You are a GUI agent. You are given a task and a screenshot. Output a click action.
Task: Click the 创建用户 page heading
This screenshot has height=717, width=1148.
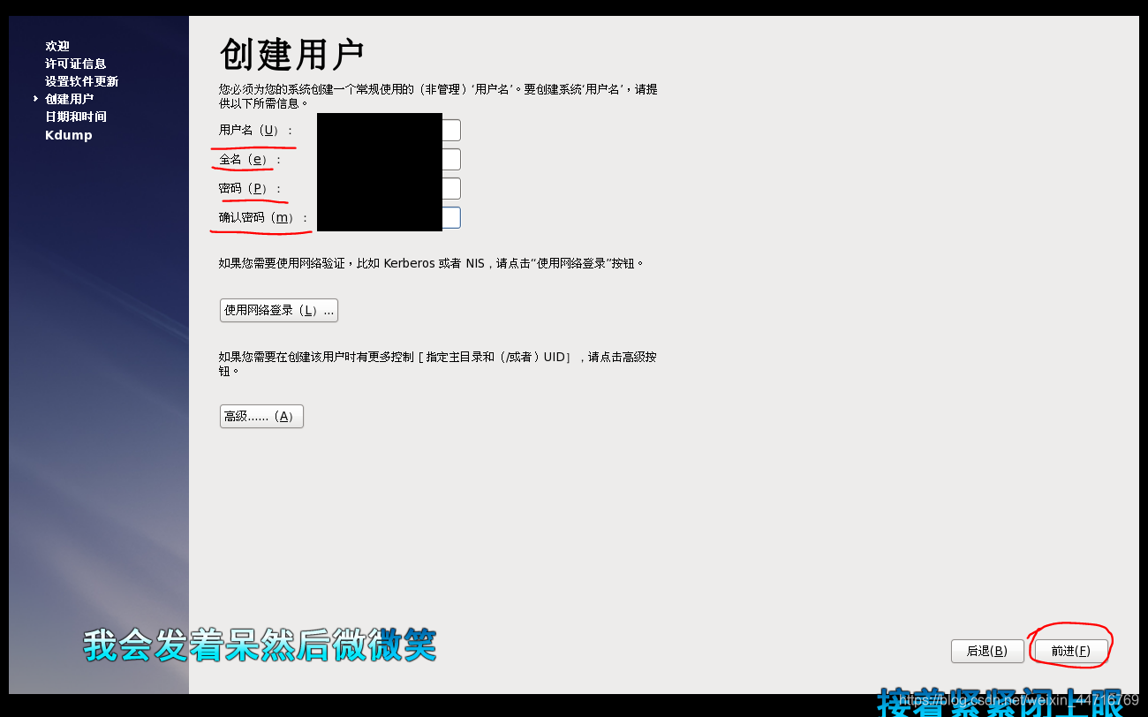tap(291, 56)
